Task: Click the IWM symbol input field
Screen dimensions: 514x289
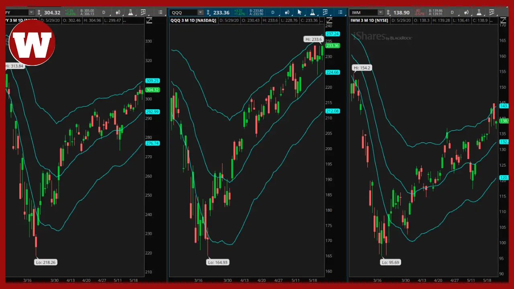Action: tap(363, 12)
